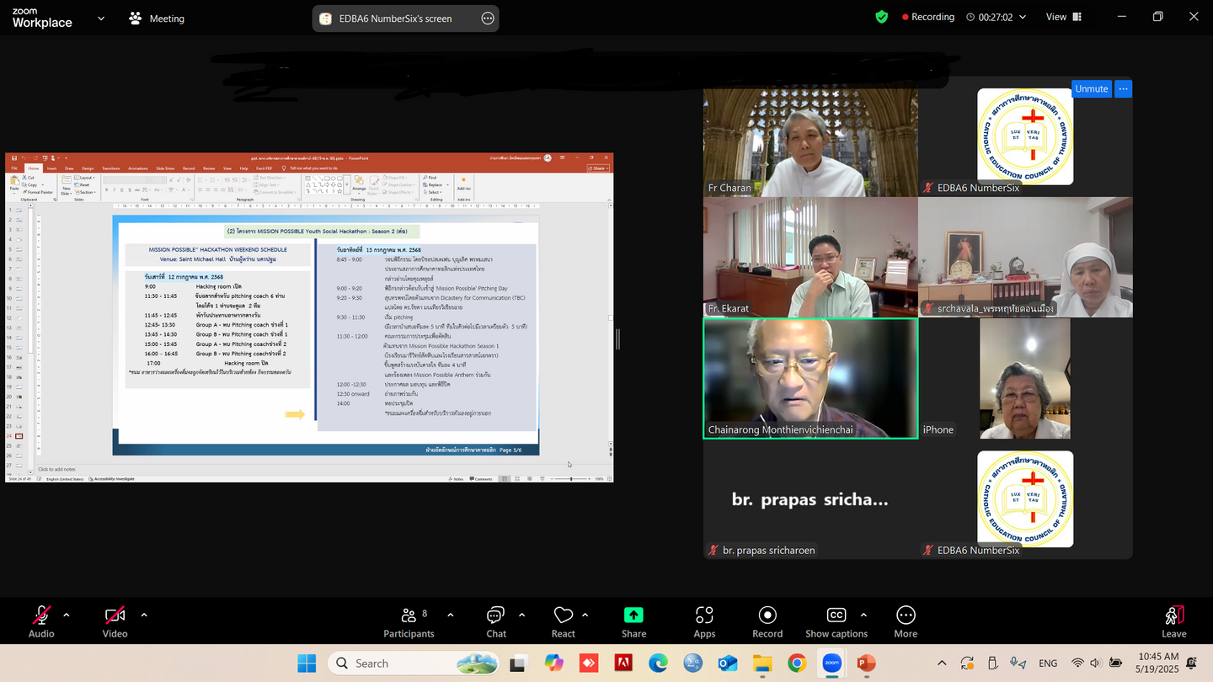Click the Windows Start button
Image resolution: width=1213 pixels, height=682 pixels.
point(307,663)
